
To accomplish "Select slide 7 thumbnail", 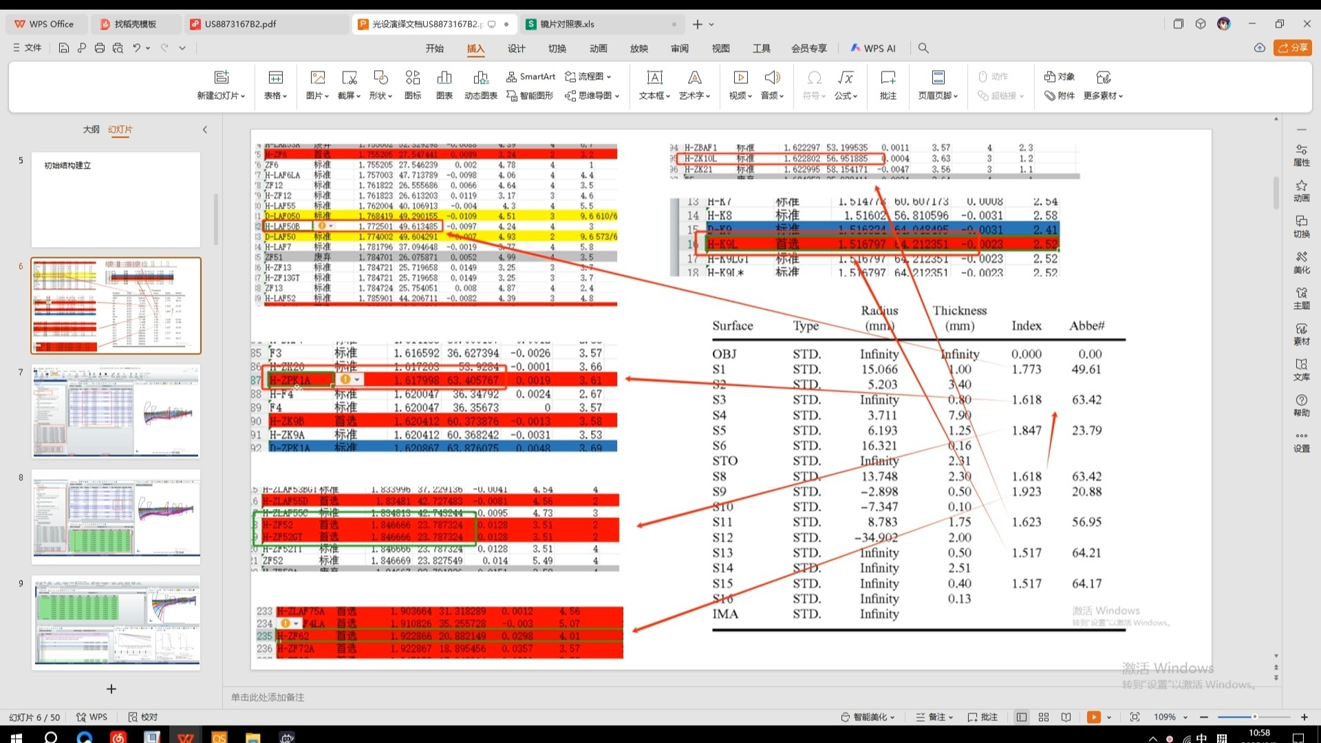I will (x=116, y=411).
